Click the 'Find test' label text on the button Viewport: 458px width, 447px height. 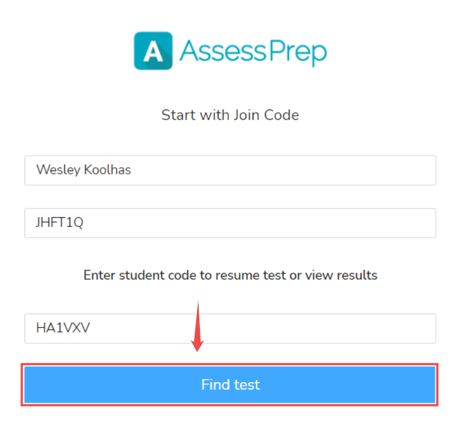(231, 384)
